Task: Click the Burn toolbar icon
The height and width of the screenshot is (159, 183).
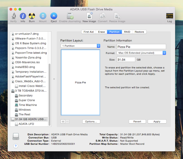Action: point(32,16)
